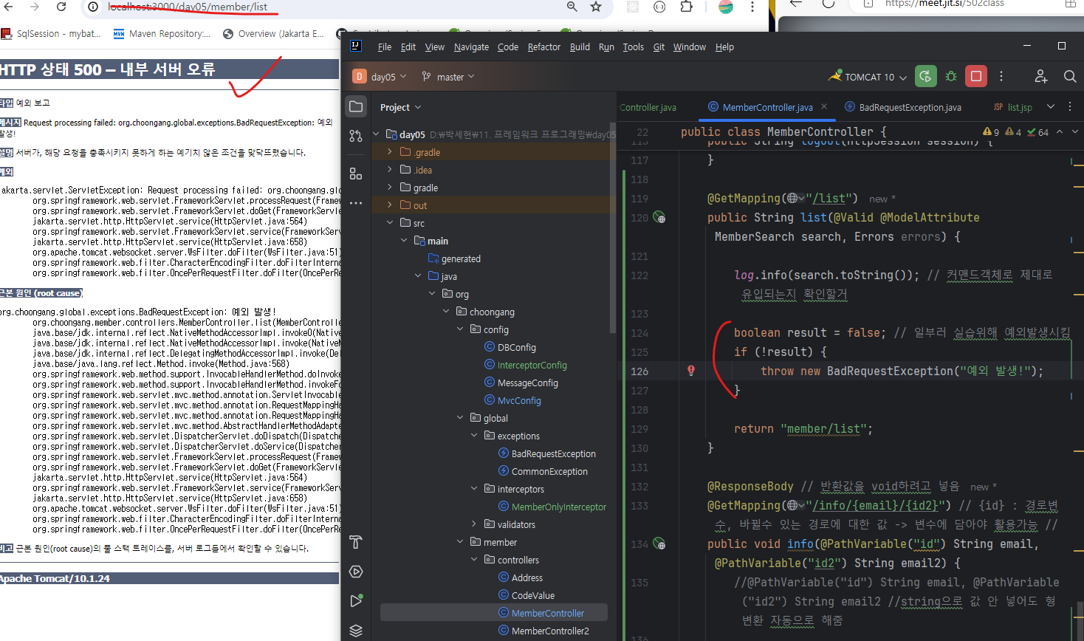Viewport: 1084px width, 641px height.
Task: Open the Maven Repository bookmark
Action: point(162,33)
